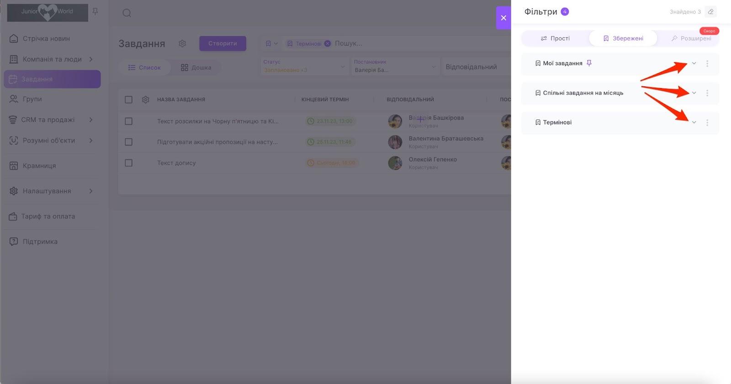Viewport: 731px width, 384px height.
Task: Open Компанія та люди in the sidebar
Action: (52, 59)
